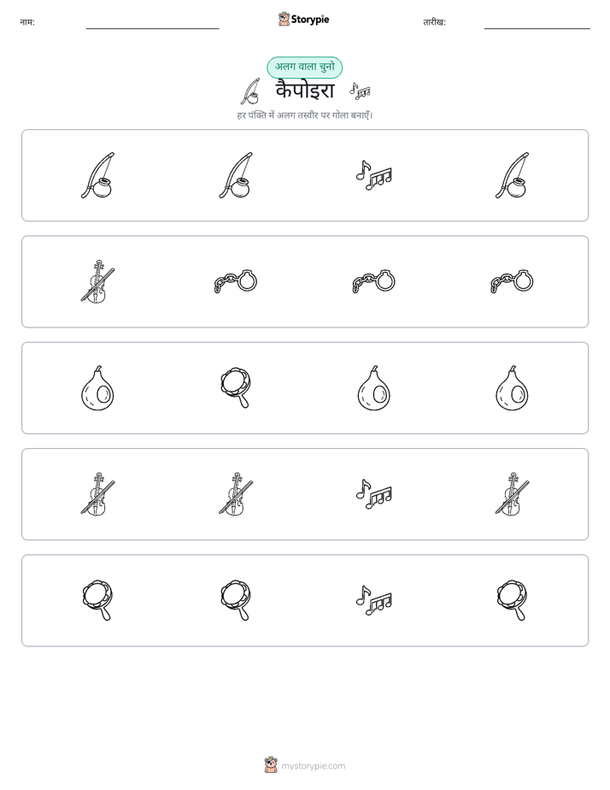Click the तारीख date input line
Viewport: 610px width, 790px height.
pyautogui.click(x=537, y=24)
